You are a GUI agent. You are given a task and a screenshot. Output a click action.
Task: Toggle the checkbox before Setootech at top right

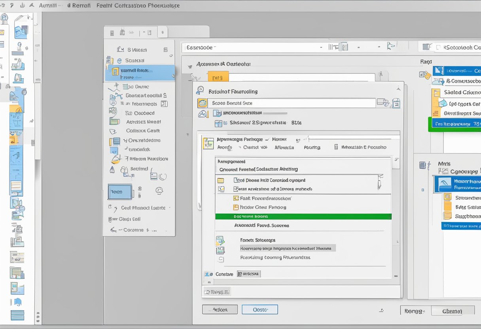coord(438,47)
